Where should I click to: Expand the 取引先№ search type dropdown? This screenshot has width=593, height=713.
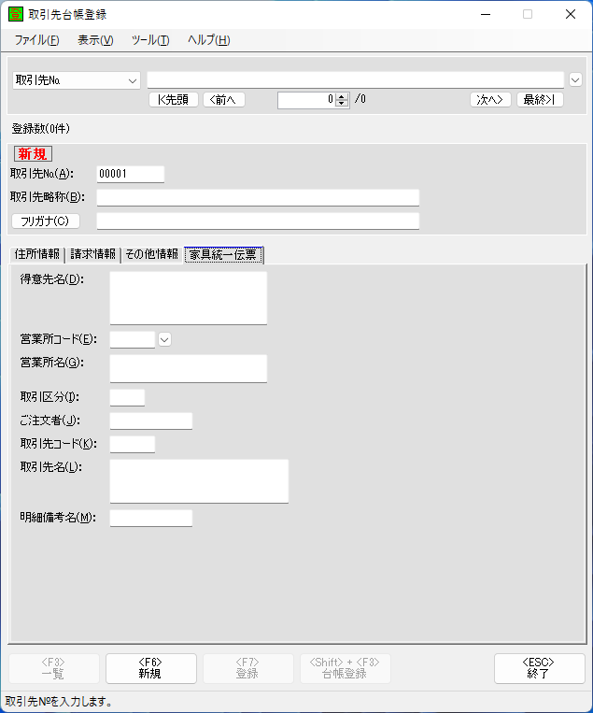132,81
